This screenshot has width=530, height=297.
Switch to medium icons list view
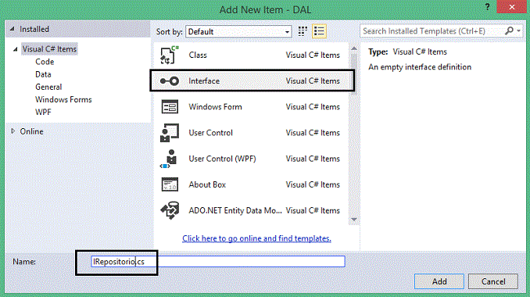coord(319,31)
